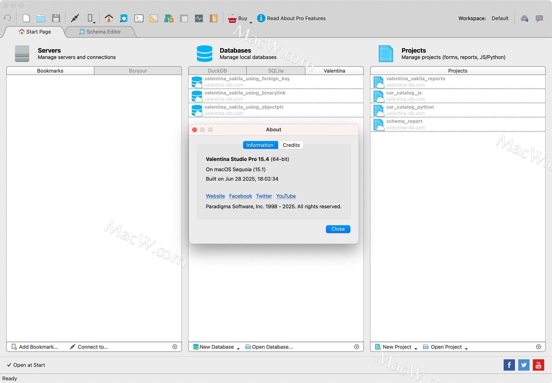Open Servers panel options circle icon
Screen dimensions: 552x383
175,347
